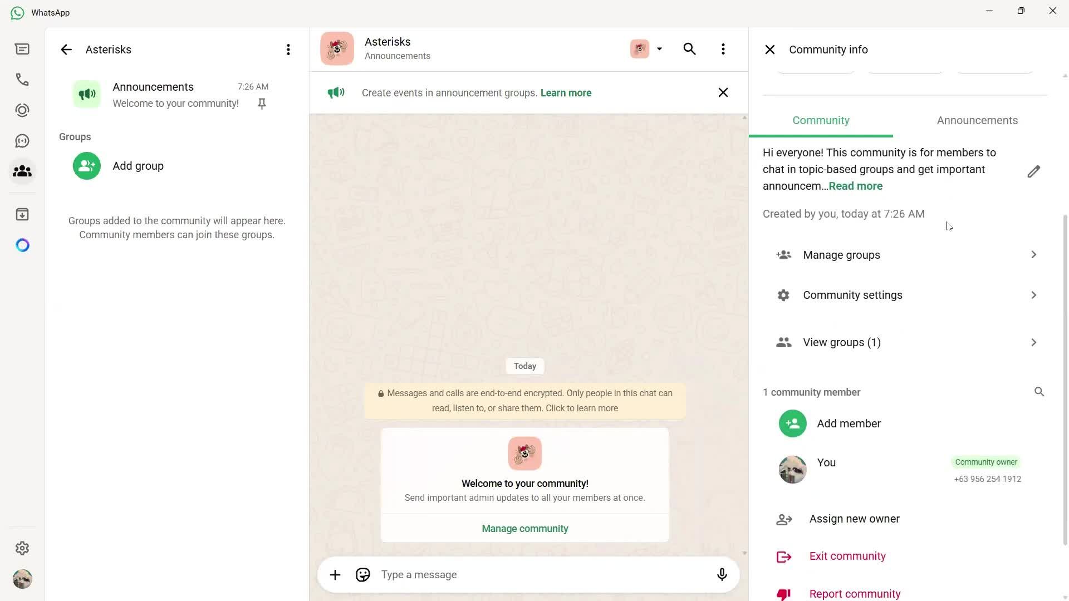Screen dimensions: 1069x601
Task: Open Read more in the community description
Action: [856, 186]
